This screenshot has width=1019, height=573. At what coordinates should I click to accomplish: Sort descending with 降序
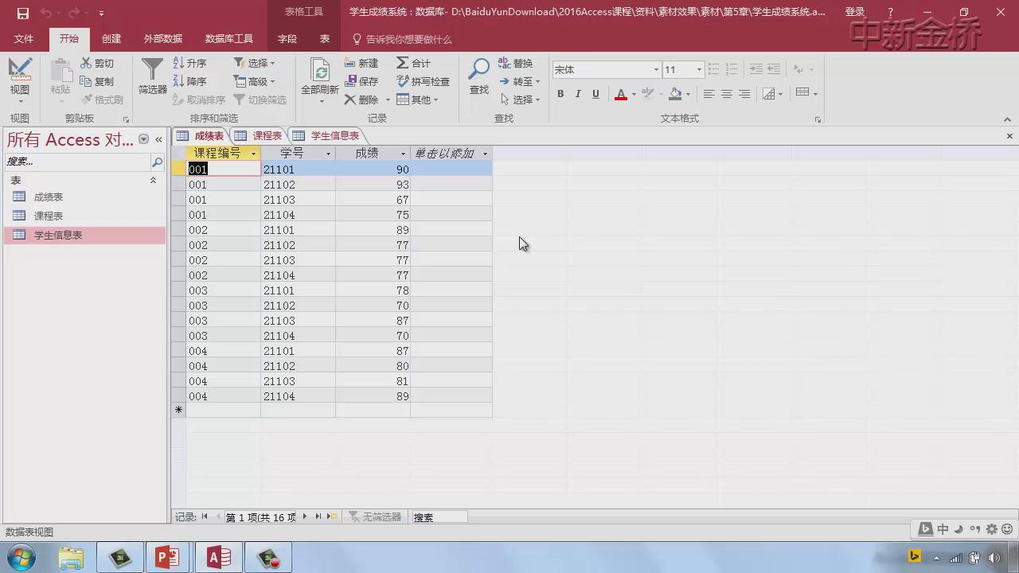tap(190, 81)
